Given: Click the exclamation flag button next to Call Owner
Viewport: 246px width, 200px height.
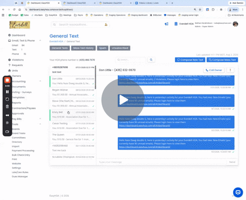Looking at the screenshot, I should point(230,70).
